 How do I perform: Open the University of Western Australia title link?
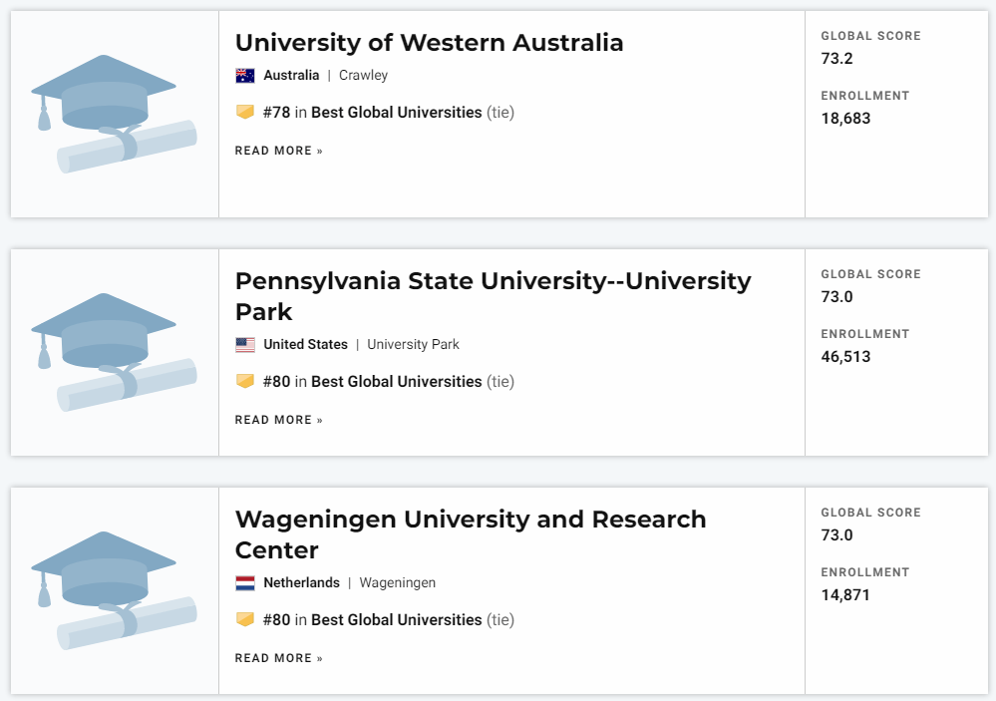tap(430, 43)
